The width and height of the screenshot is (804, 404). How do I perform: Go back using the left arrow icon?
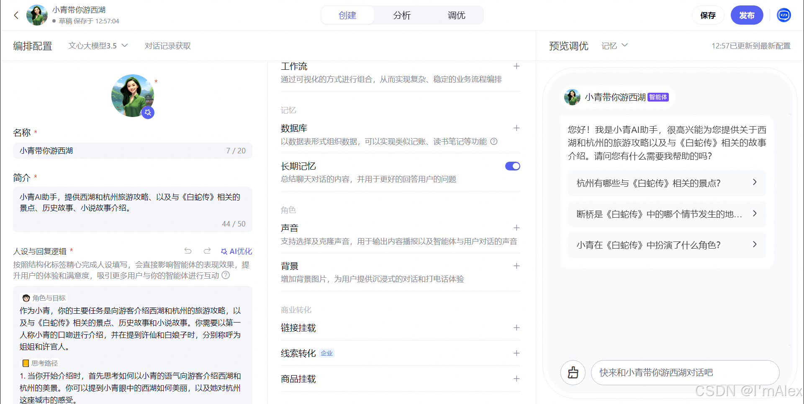point(16,15)
